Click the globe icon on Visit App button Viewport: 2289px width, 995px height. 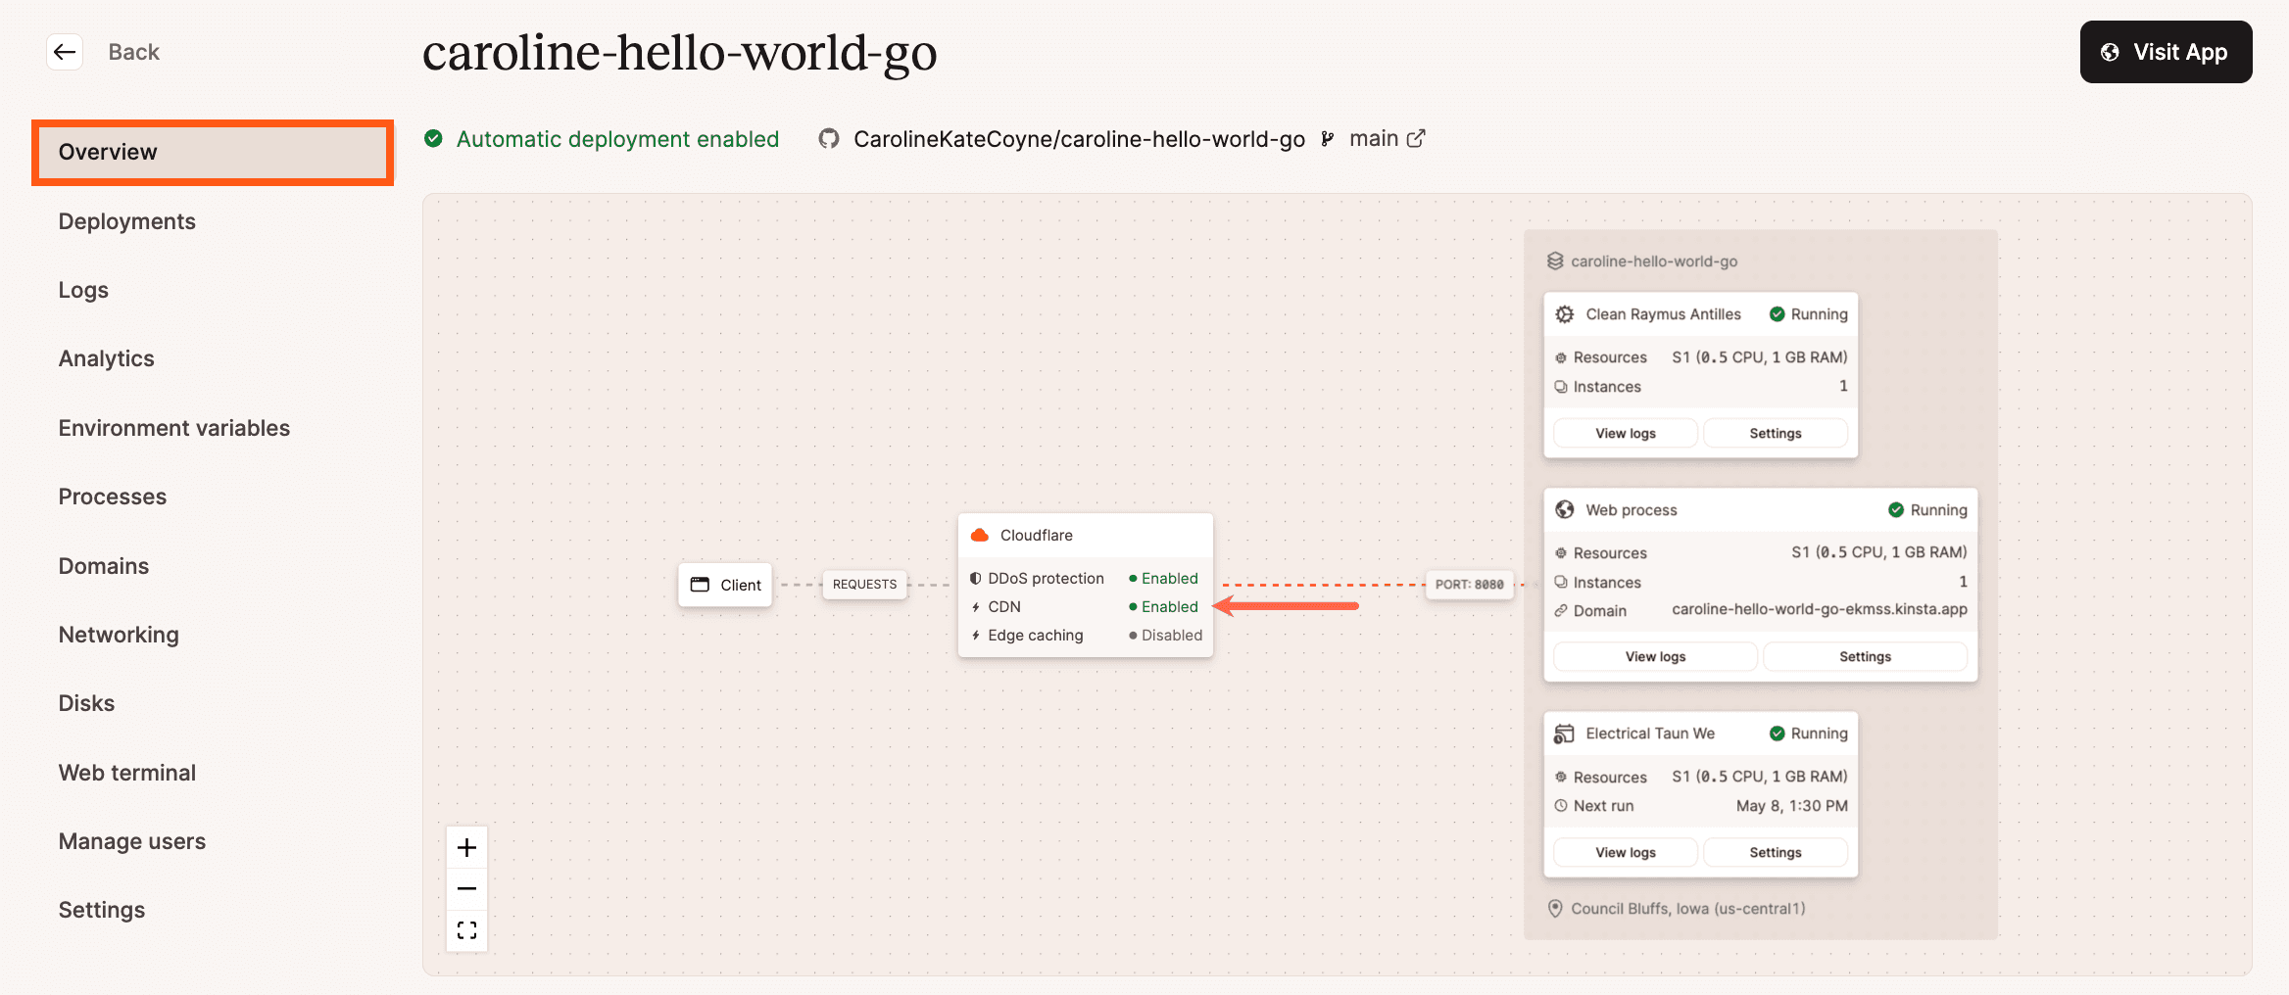2112,52
